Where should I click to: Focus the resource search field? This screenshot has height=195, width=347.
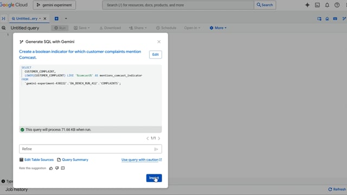pyautogui.click(x=178, y=5)
